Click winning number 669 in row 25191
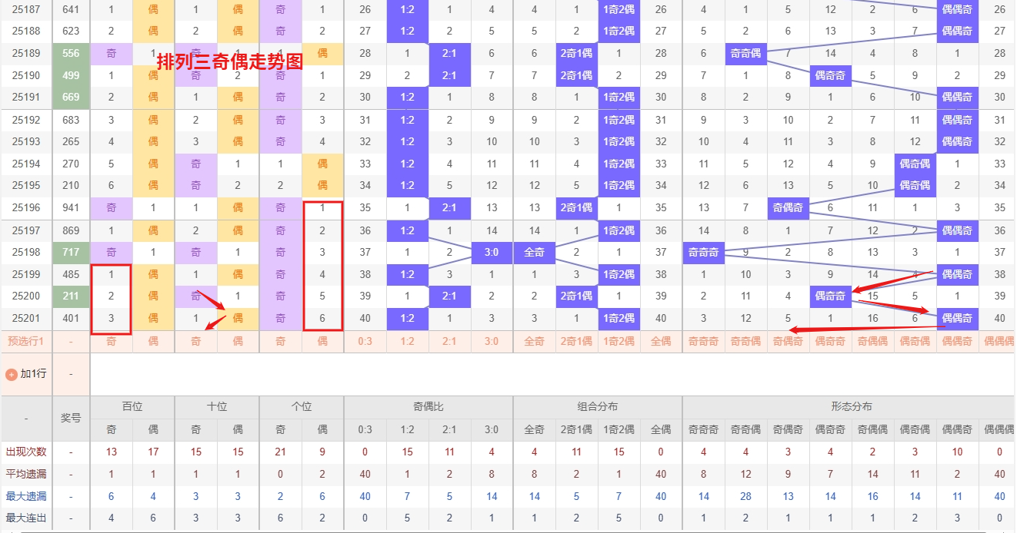 (71, 97)
